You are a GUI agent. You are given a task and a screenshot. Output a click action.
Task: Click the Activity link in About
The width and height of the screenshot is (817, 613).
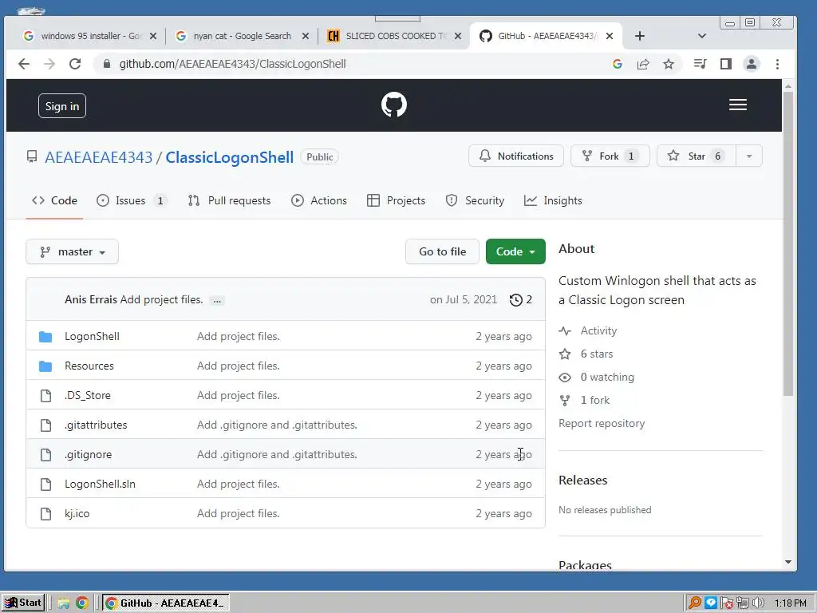598,331
